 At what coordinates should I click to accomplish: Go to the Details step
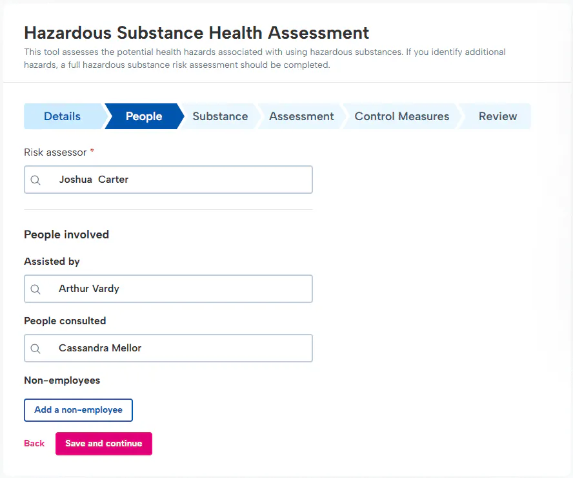(63, 117)
